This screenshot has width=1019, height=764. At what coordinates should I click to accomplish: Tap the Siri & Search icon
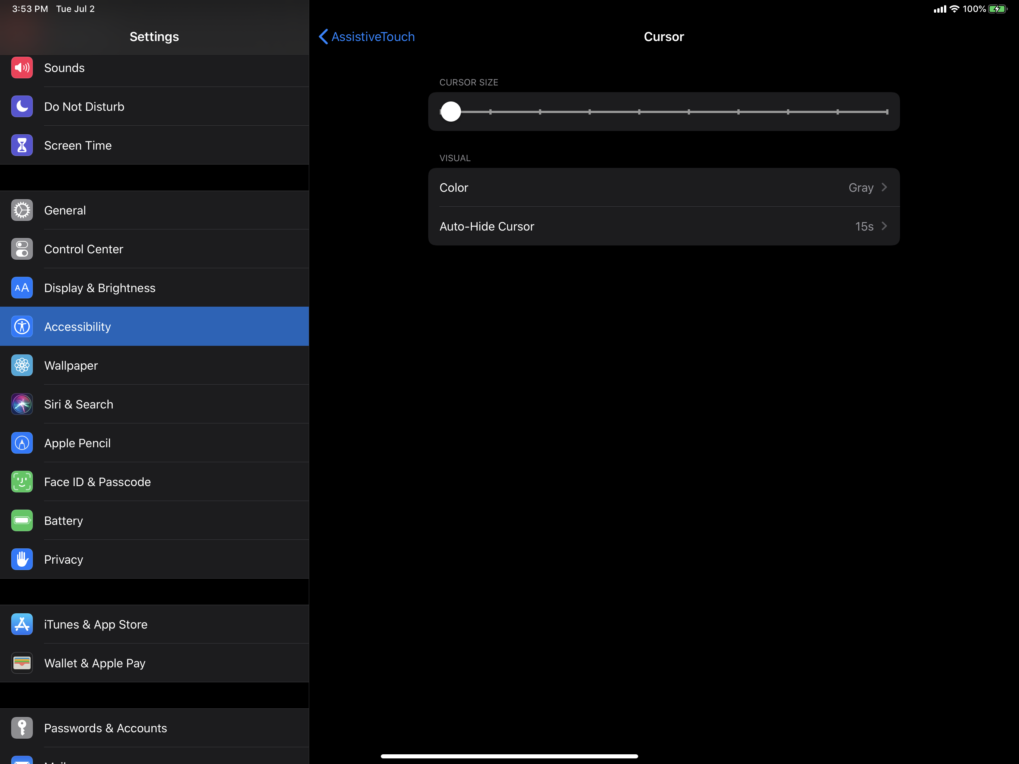coord(22,404)
